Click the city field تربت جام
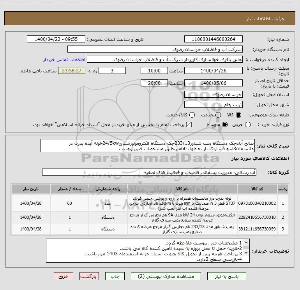This screenshot has width=300, height=290. point(214,105)
